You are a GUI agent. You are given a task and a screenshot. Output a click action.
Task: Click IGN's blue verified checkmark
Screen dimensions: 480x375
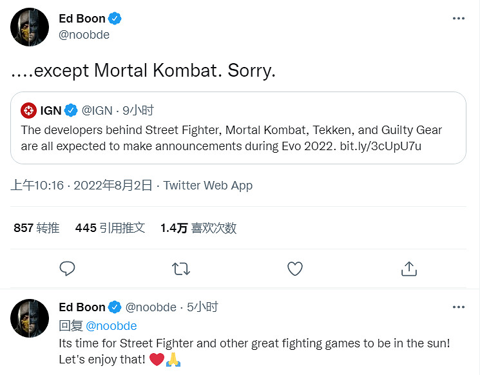pyautogui.click(x=72, y=110)
